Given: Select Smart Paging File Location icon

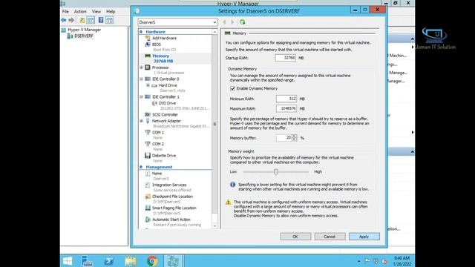Looking at the screenshot, I should coord(148,208).
